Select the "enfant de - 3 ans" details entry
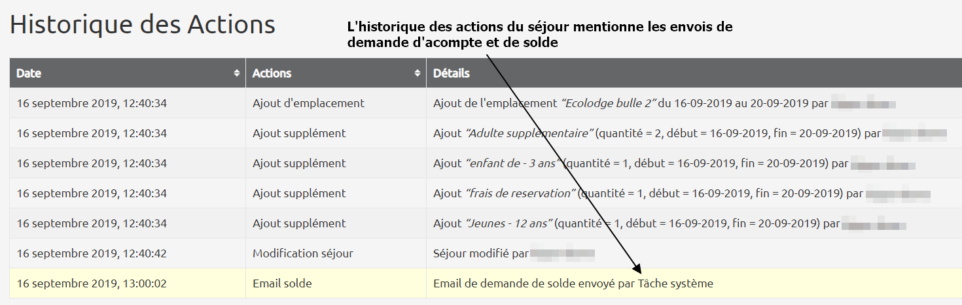The height and width of the screenshot is (305, 962). coord(512,163)
